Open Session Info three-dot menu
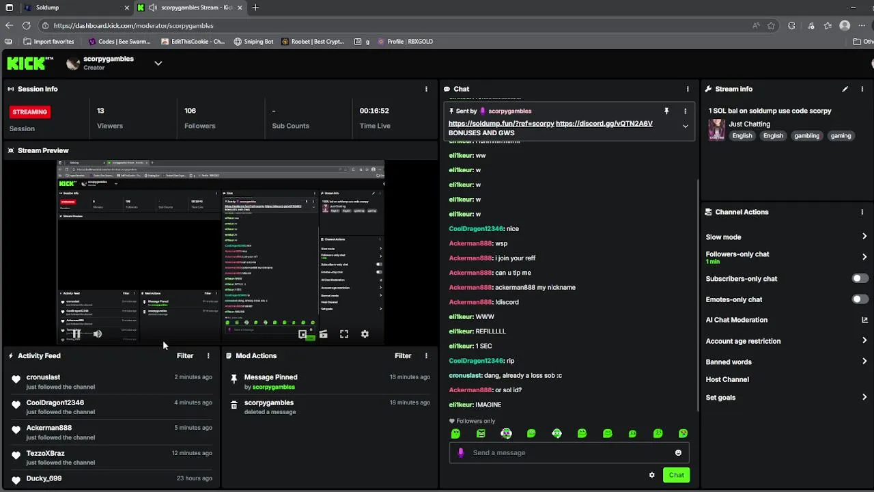 click(426, 89)
